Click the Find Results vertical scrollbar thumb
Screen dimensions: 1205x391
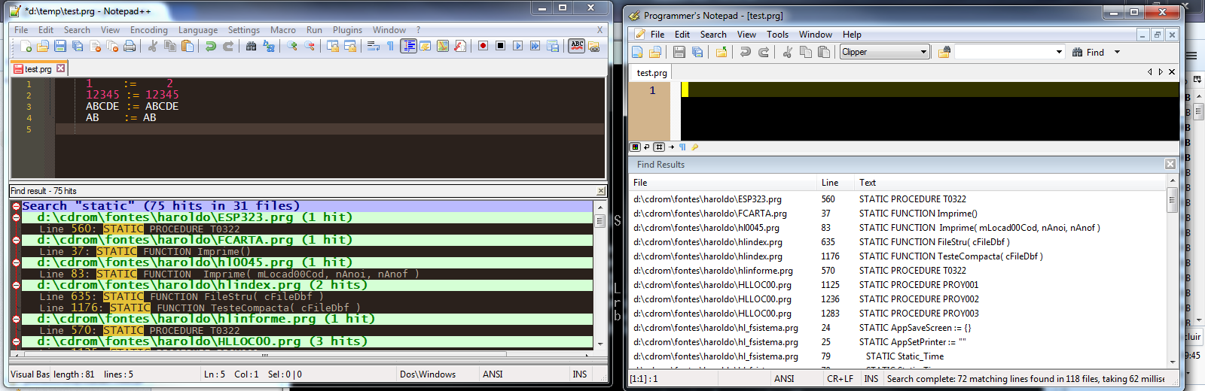pyautogui.click(x=1172, y=202)
